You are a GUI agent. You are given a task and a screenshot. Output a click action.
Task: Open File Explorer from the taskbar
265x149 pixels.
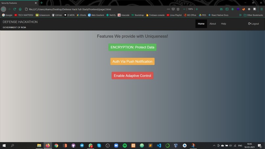(39, 145)
